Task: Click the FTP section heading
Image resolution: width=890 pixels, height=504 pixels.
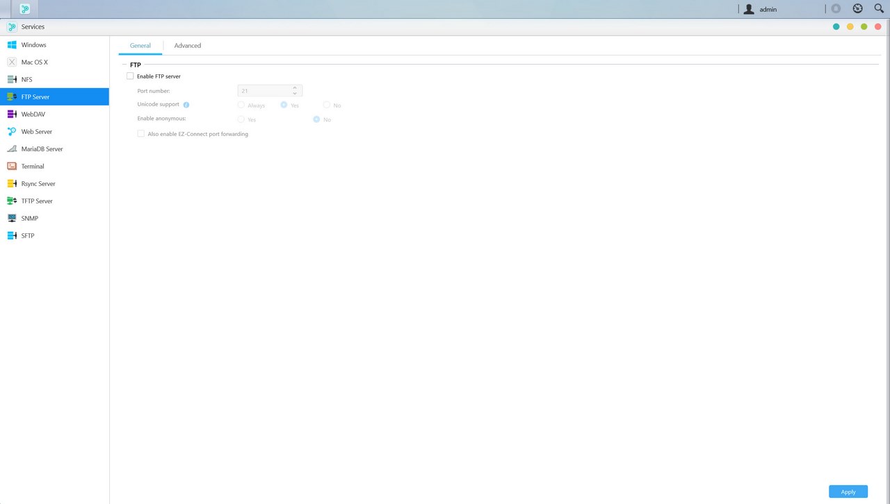Action: tap(136, 65)
